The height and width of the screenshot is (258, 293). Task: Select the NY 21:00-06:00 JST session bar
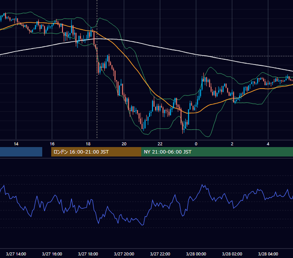coord(217,152)
